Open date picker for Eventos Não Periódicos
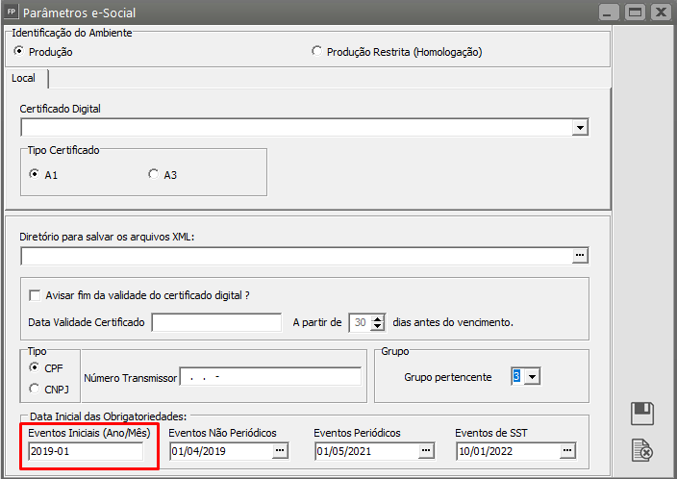 [280, 451]
